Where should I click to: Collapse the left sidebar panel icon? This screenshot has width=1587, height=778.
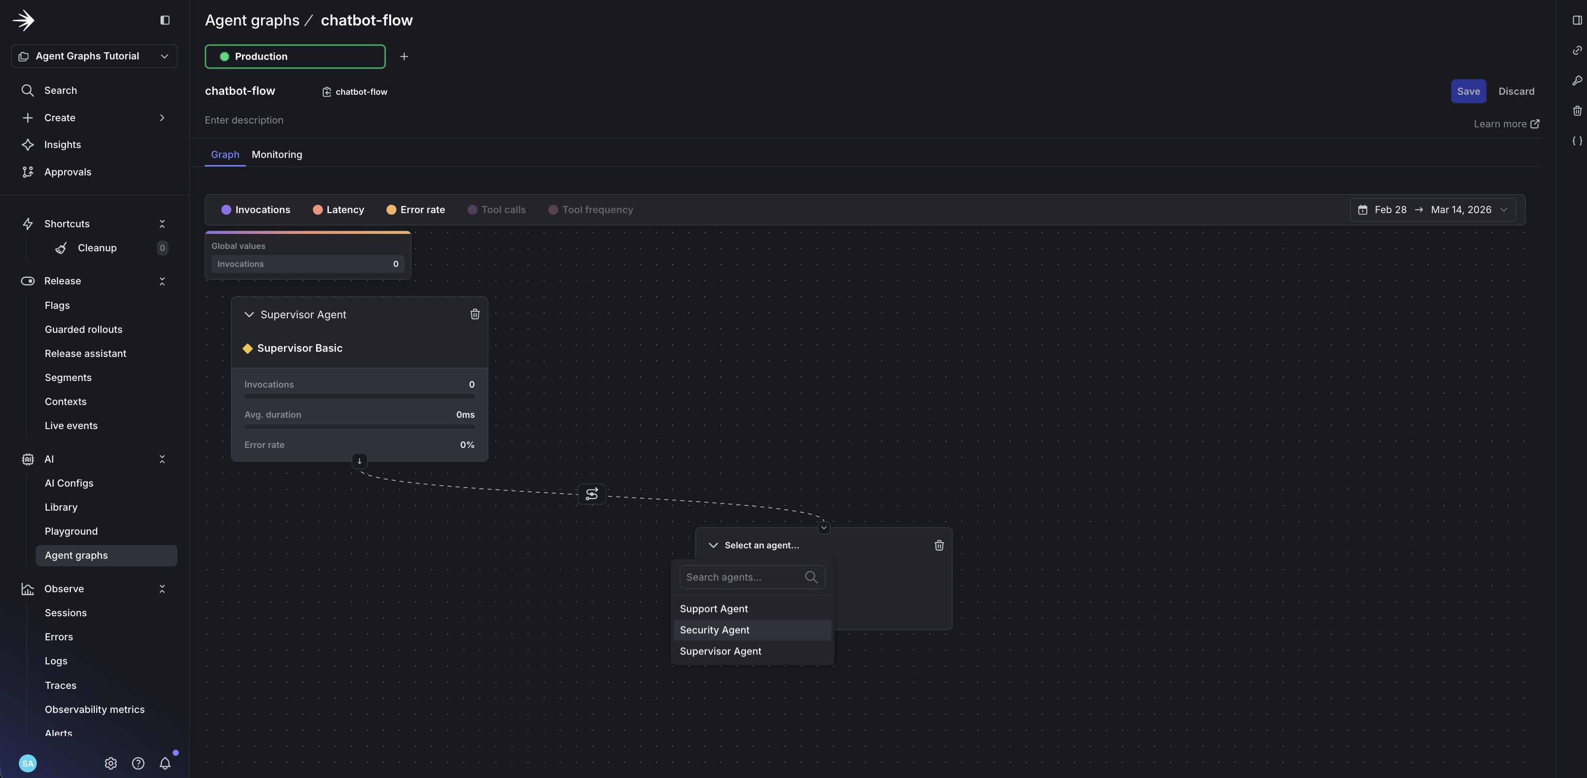[165, 20]
